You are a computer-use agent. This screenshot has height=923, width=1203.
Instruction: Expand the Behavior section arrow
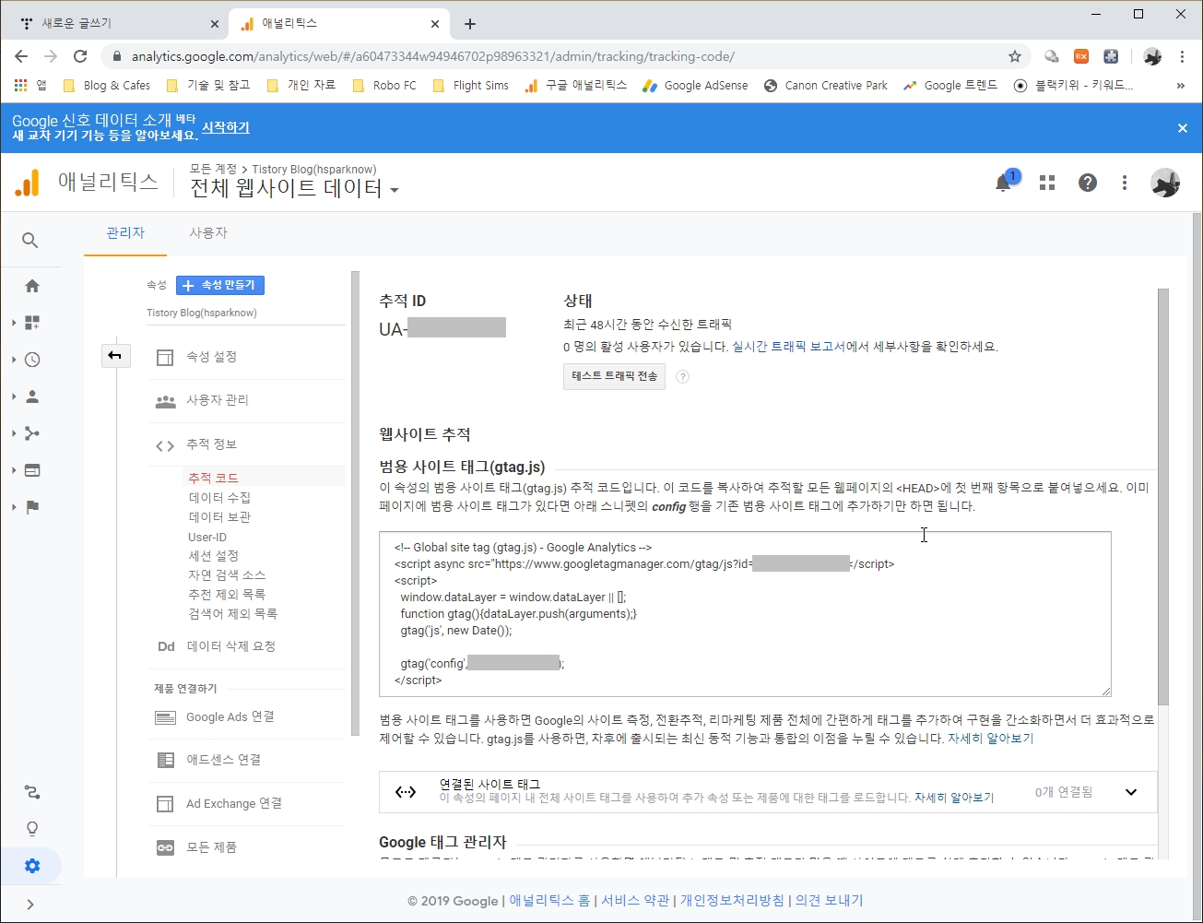tap(14, 470)
